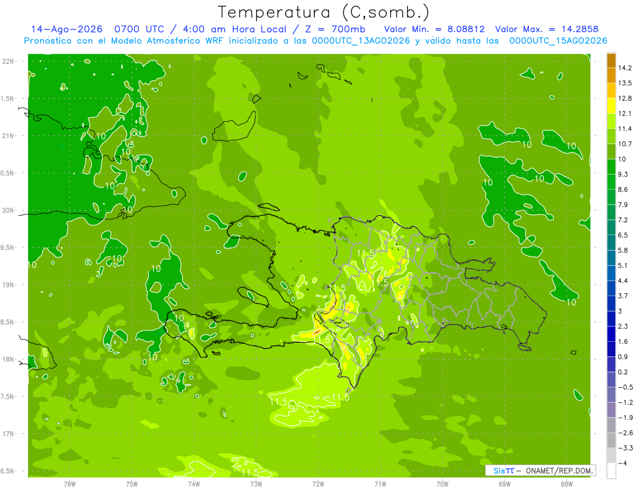Screen dimensions: 636x491
Task: Click the 76W longitude axis label
Action: coord(69,484)
